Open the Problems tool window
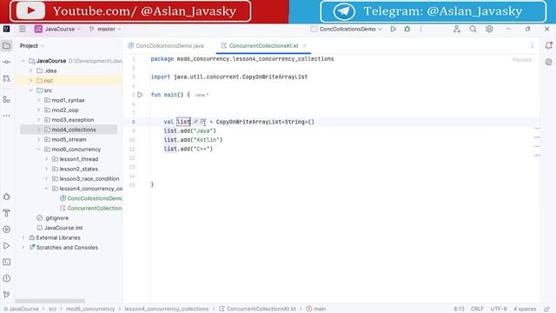The height and width of the screenshot is (313, 556). pos(6,278)
